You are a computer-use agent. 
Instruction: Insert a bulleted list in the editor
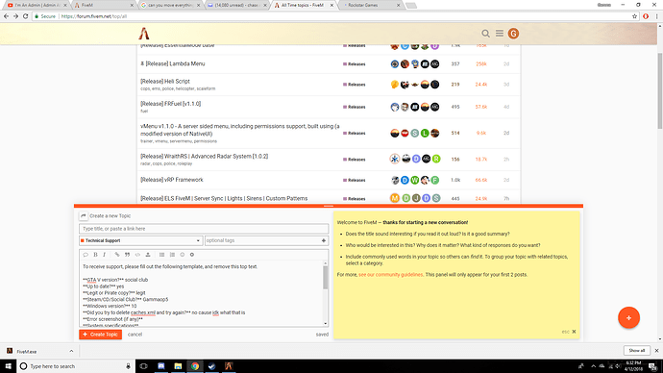pyautogui.click(x=162, y=255)
